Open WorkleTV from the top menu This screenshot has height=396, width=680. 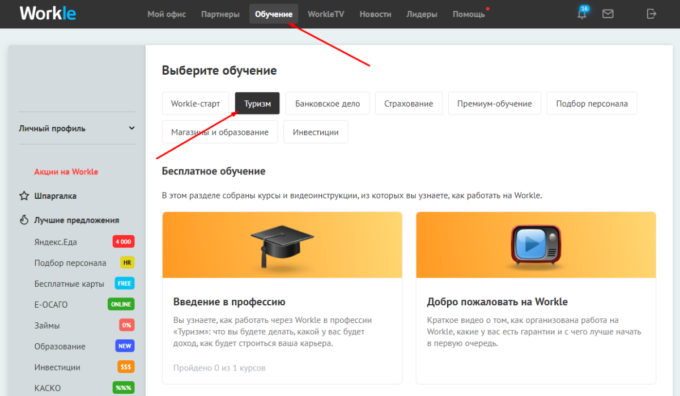326,14
